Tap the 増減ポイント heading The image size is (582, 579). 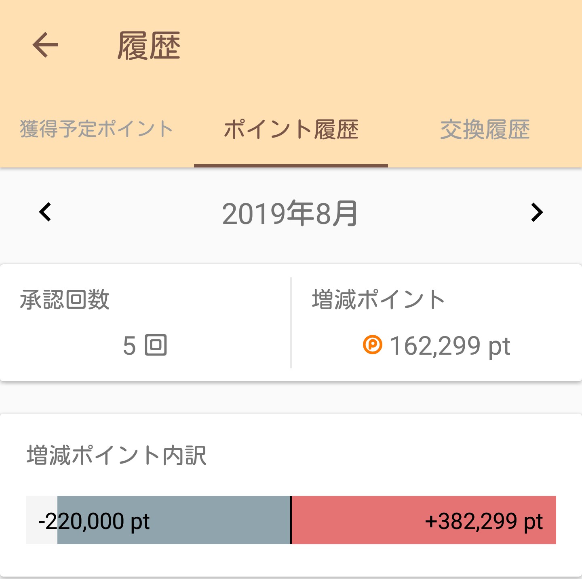(378, 299)
